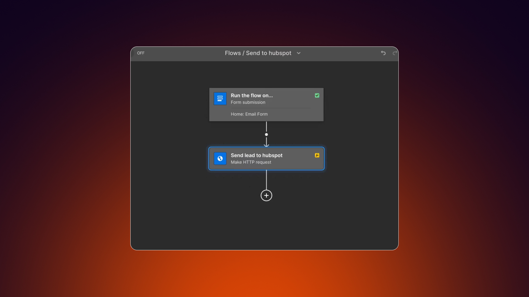Add a new step with the plus button
529x297 pixels.
(x=266, y=196)
